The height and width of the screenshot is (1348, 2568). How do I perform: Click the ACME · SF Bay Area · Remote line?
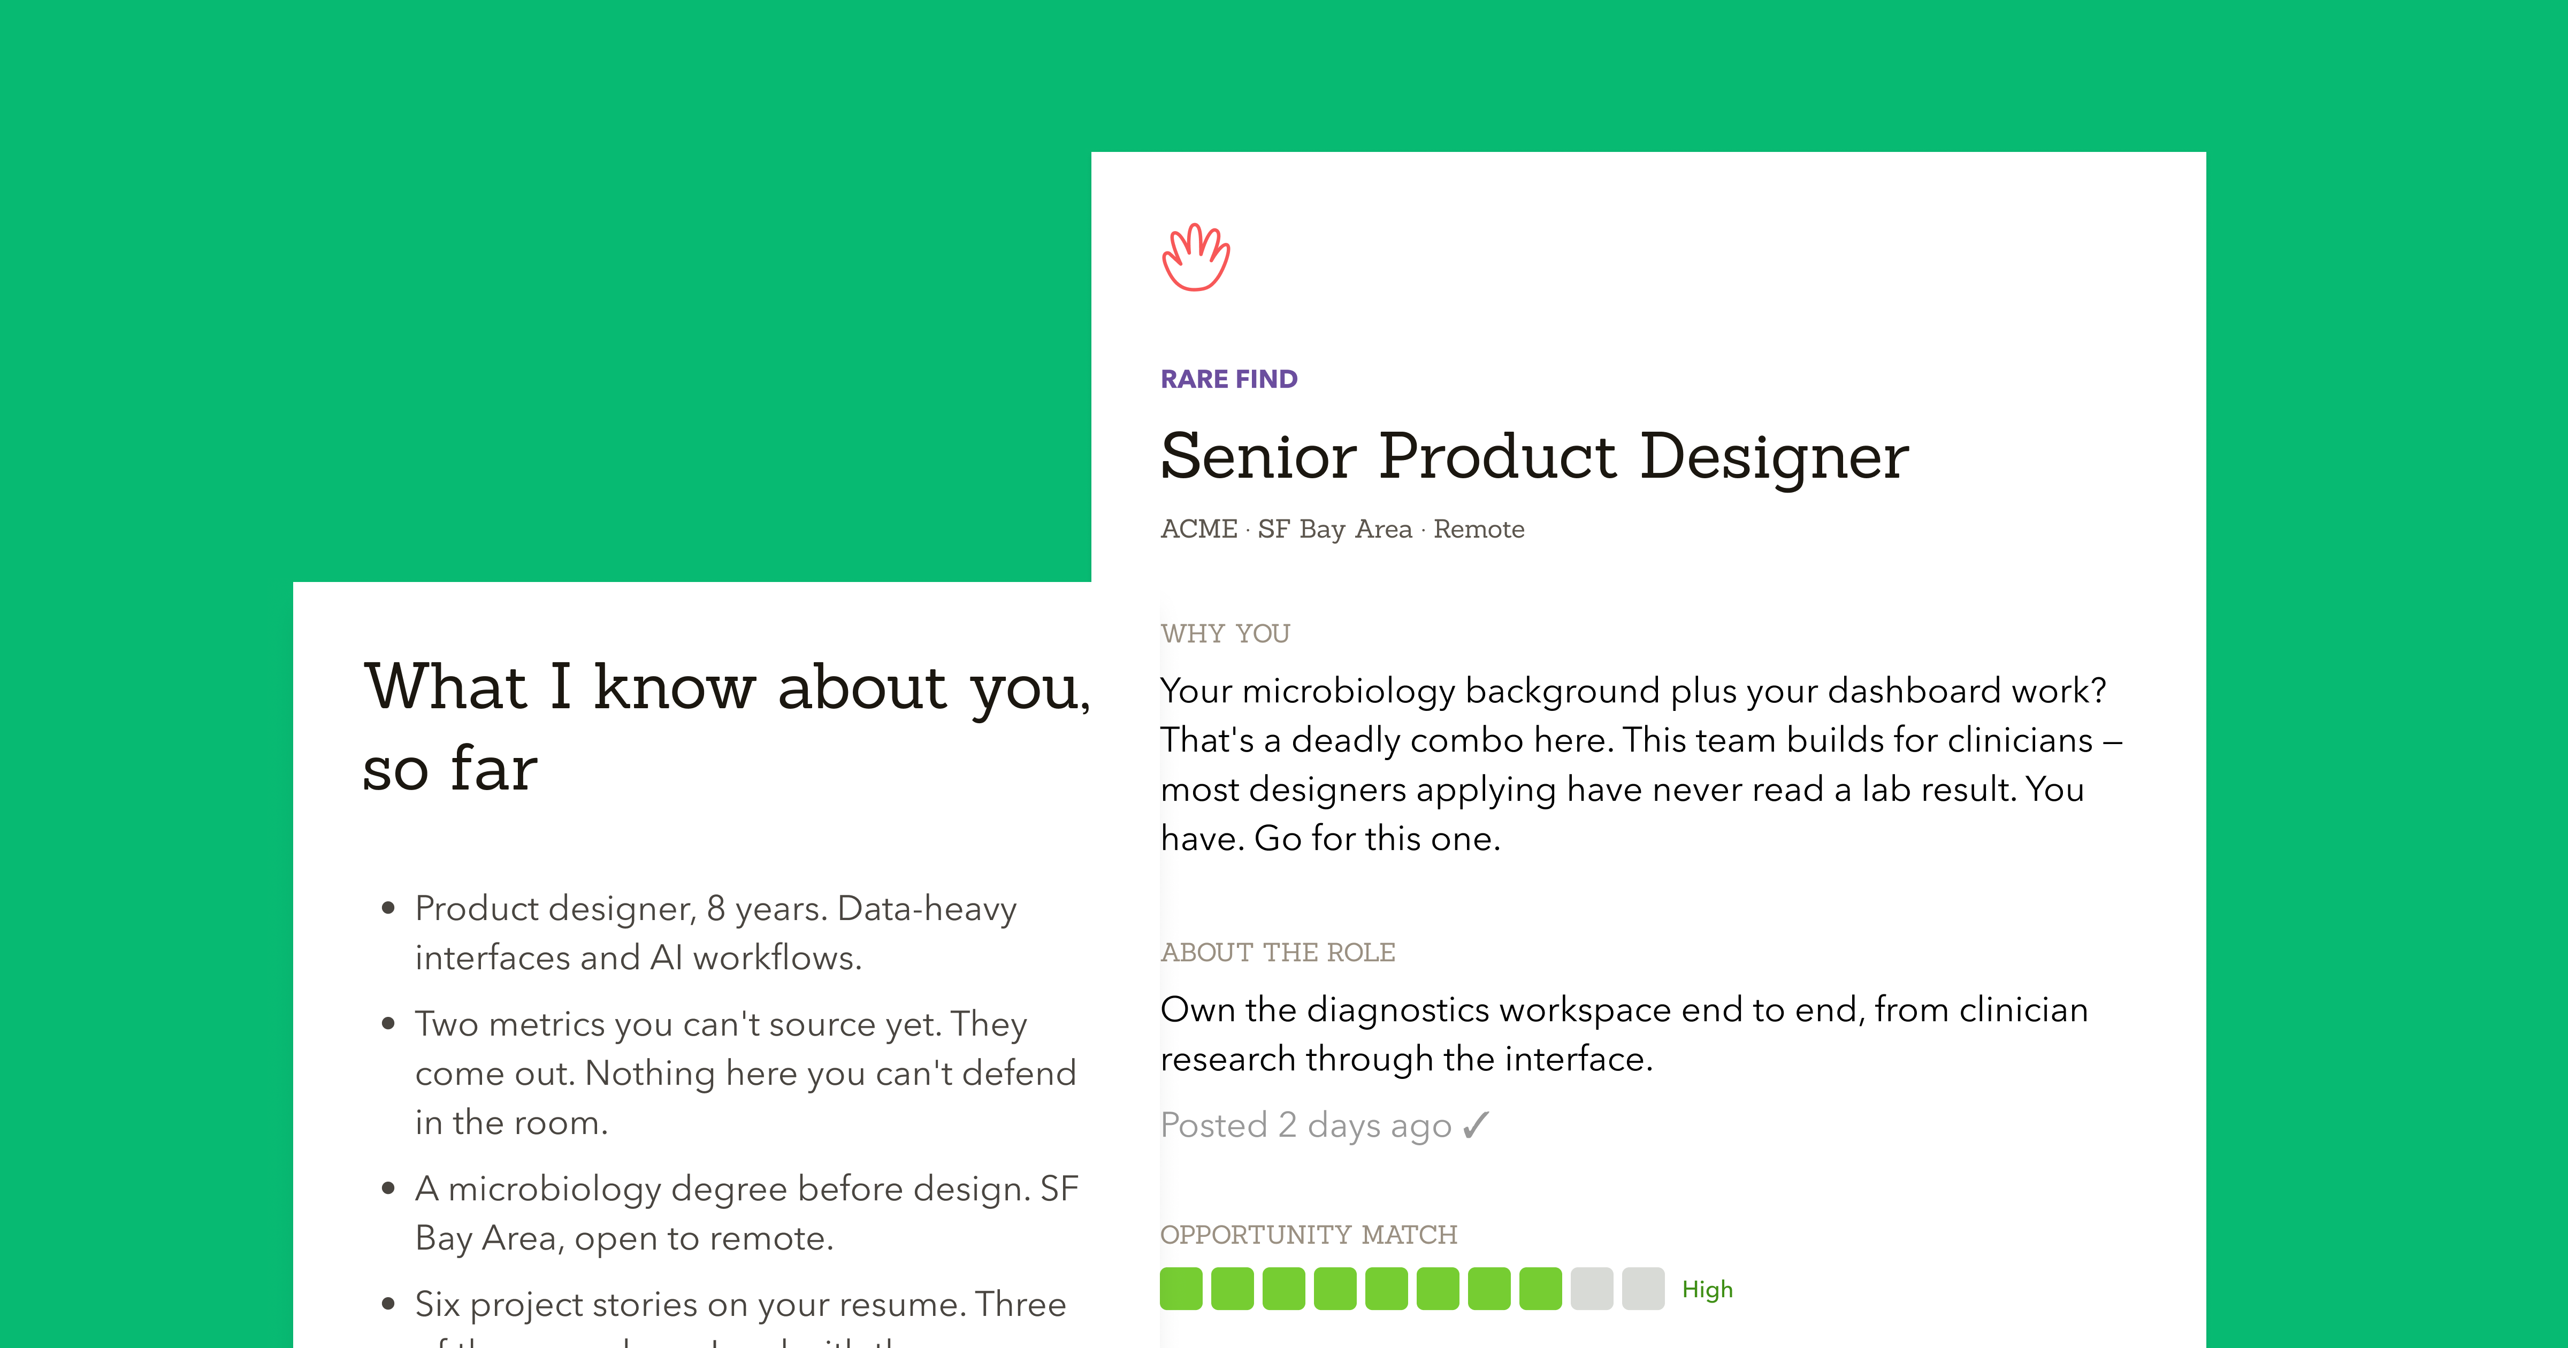(1342, 529)
